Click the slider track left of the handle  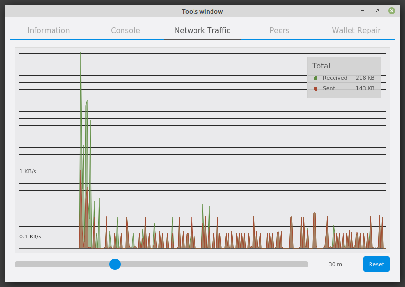click(58, 264)
